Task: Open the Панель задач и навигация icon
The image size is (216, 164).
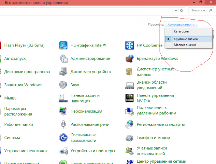Action: [63, 98]
